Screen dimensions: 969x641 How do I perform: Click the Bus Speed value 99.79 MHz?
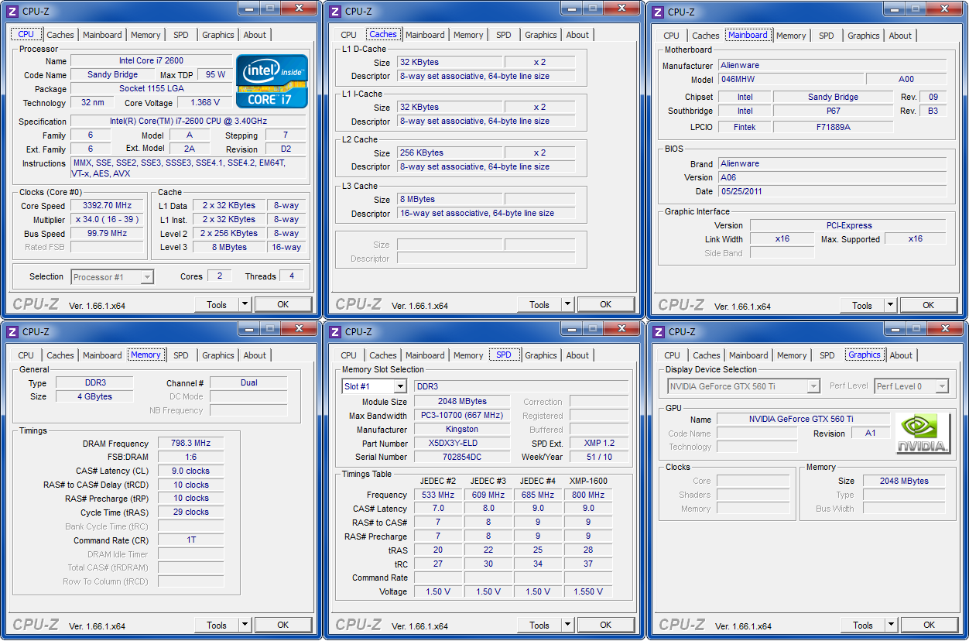point(107,234)
